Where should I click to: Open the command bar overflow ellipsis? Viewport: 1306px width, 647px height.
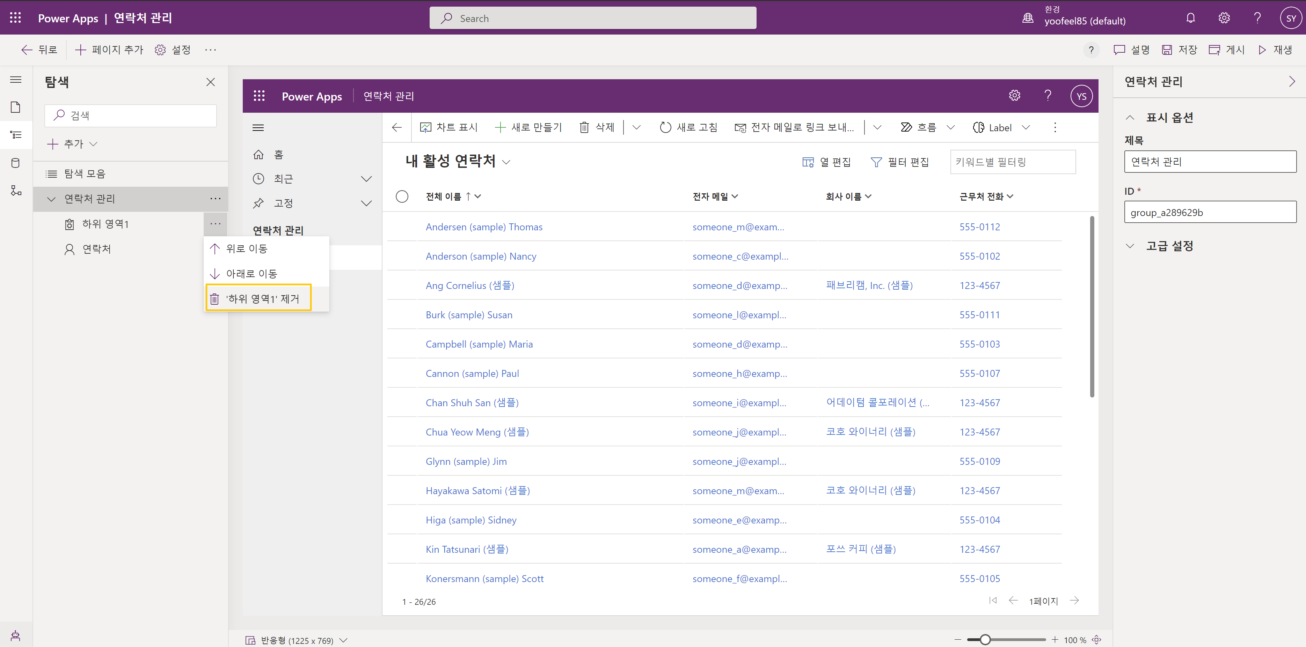(210, 50)
